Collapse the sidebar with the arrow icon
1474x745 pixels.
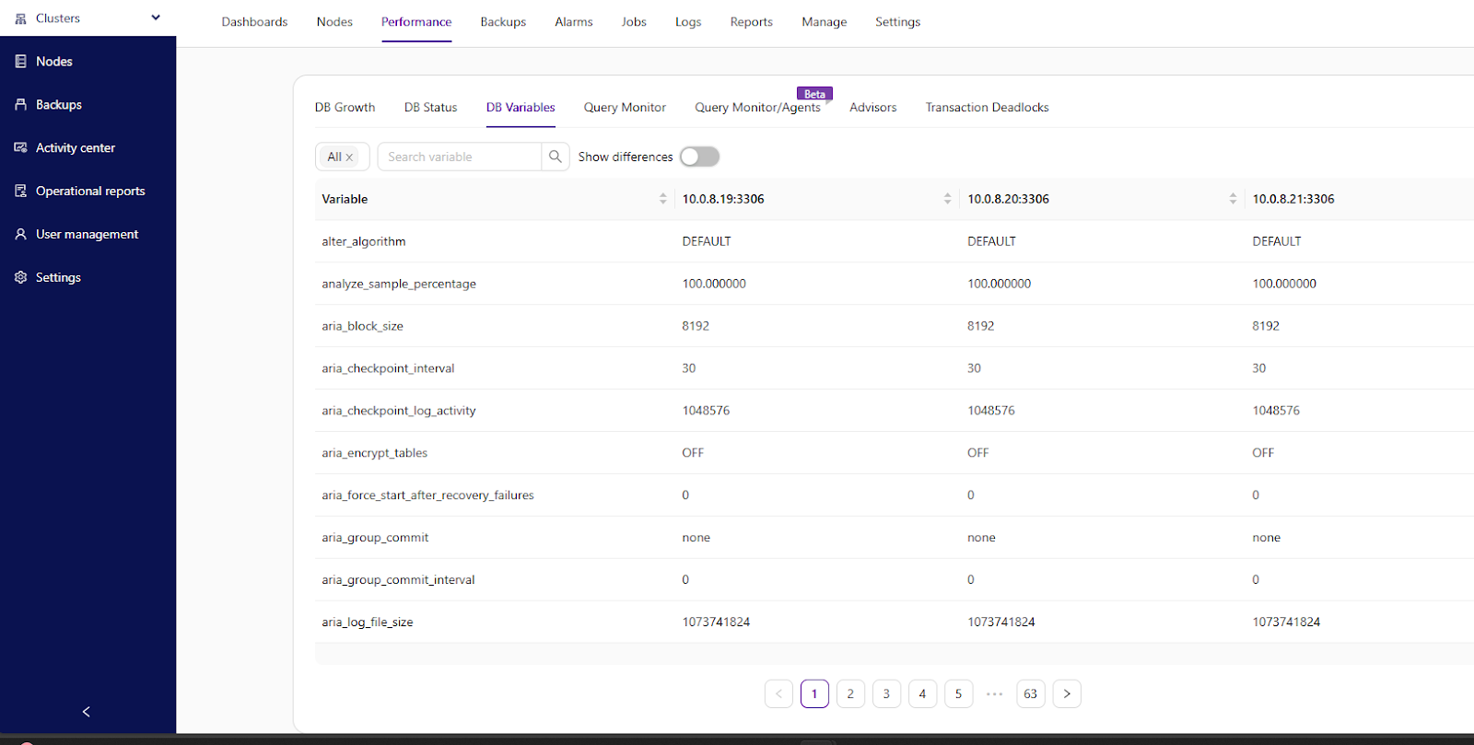pyautogui.click(x=87, y=712)
